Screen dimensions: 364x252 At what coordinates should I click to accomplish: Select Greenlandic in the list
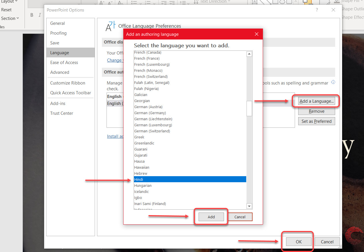pyautogui.click(x=190, y=143)
